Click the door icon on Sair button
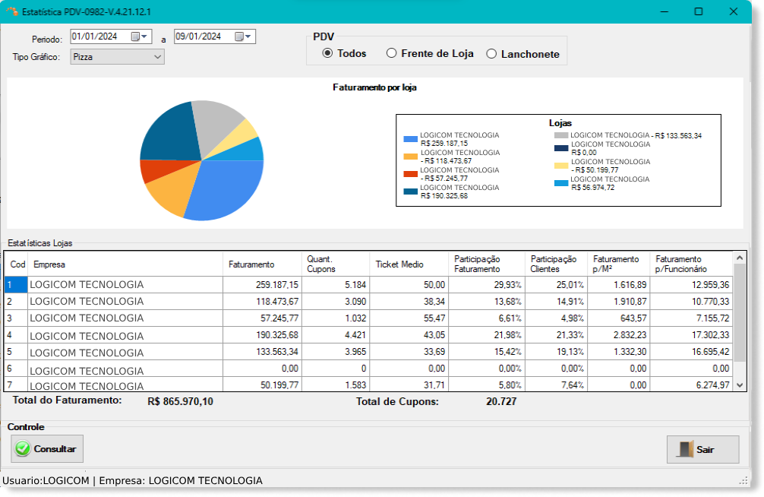 coord(685,450)
